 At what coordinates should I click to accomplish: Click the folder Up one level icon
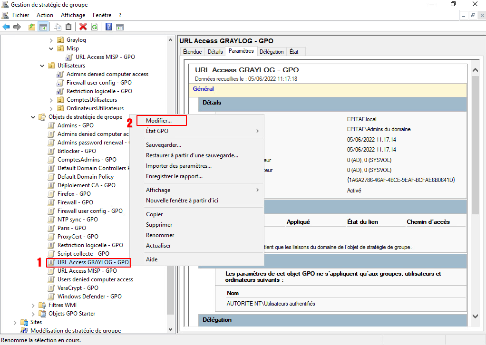(32, 27)
